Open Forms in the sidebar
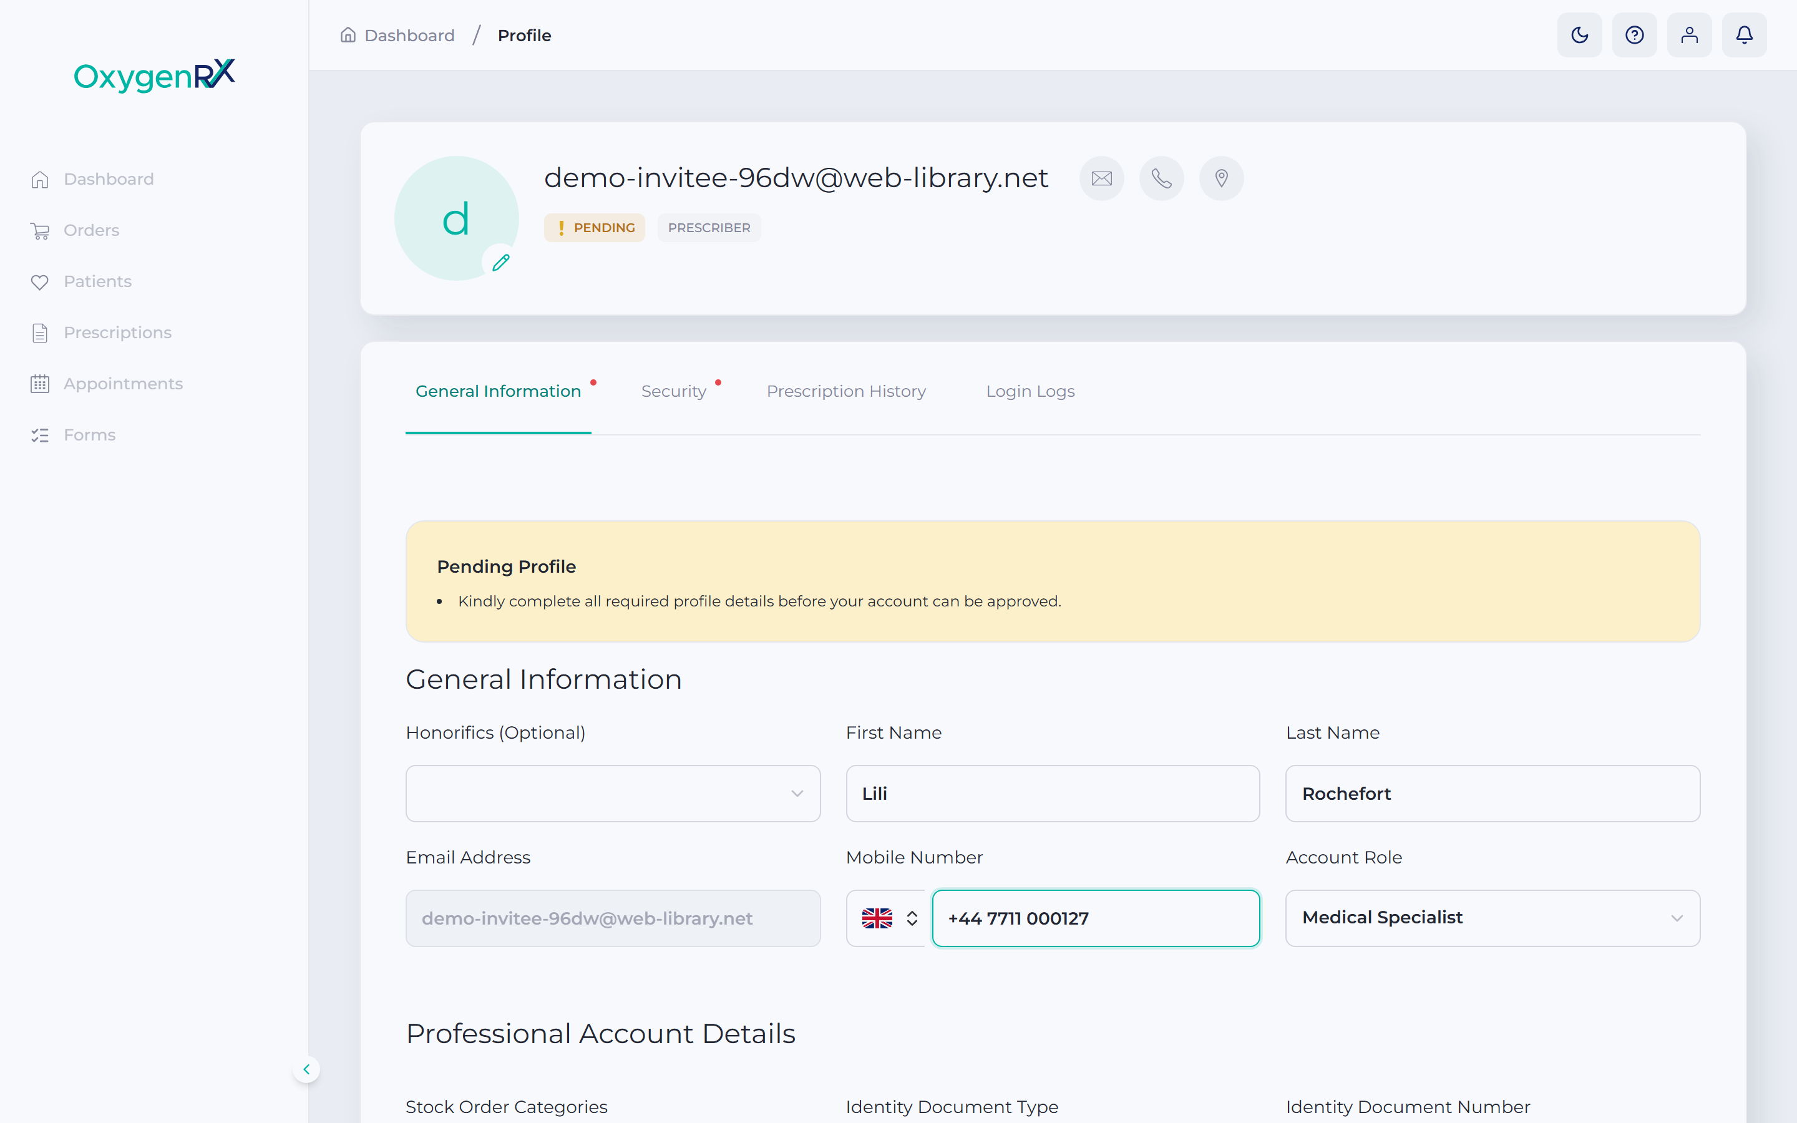The width and height of the screenshot is (1797, 1123). pos(89,435)
